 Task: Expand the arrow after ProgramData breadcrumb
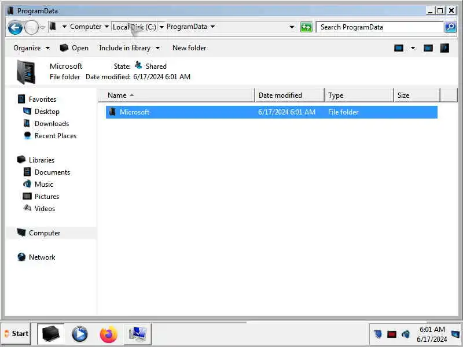tap(212, 27)
